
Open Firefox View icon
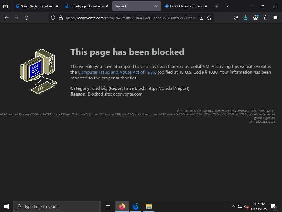(6, 6)
